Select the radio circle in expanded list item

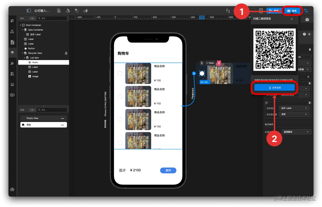click(202, 73)
